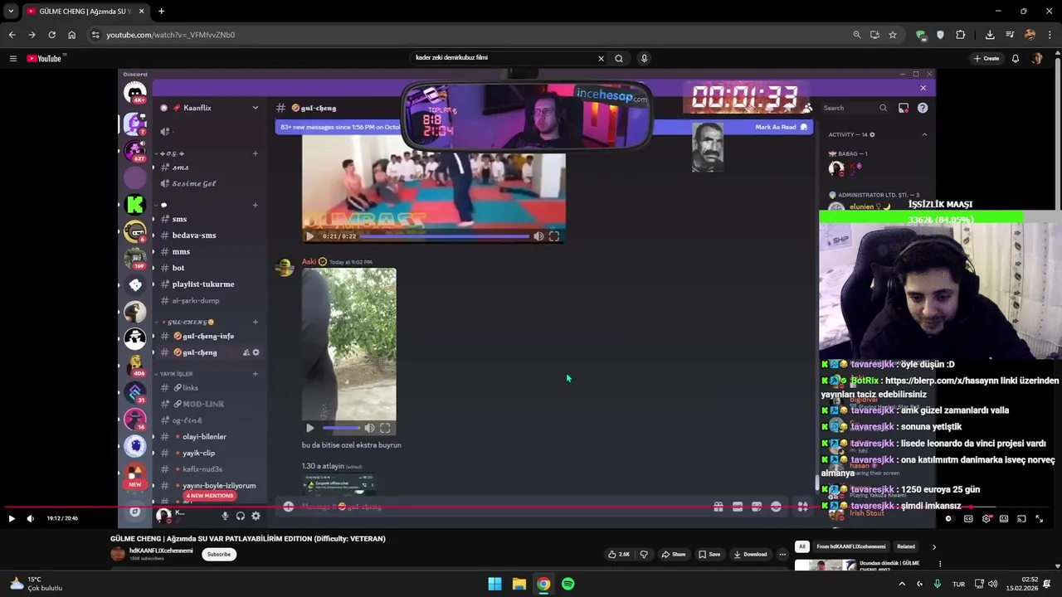This screenshot has width=1062, height=597.
Task: Open taskbar clock and calendar
Action: (x=1024, y=584)
